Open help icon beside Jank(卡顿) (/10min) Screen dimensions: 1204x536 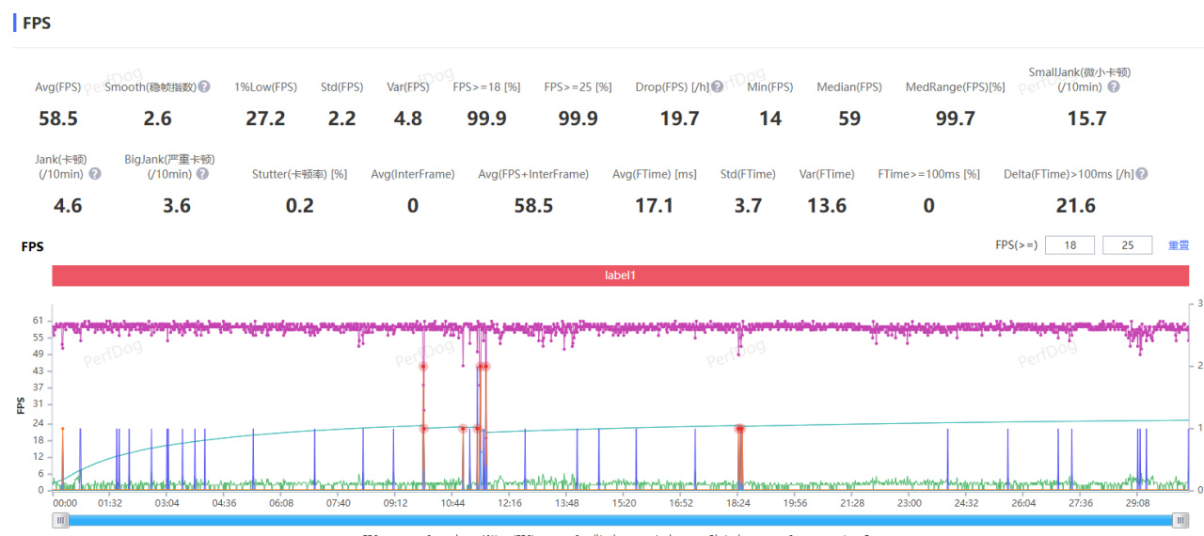95,174
